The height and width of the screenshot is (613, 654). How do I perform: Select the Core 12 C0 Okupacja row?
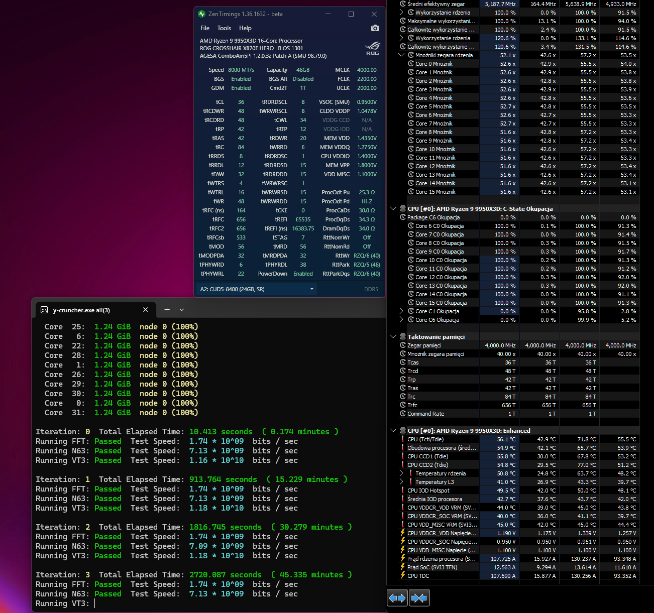click(519, 277)
